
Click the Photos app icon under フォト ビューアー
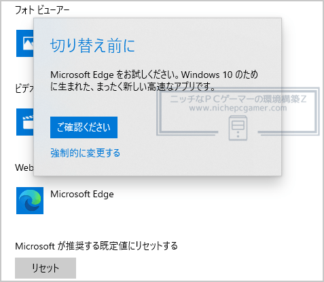25,43
